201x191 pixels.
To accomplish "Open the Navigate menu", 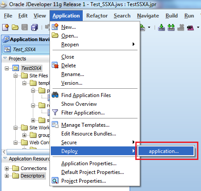I will click(148, 16).
